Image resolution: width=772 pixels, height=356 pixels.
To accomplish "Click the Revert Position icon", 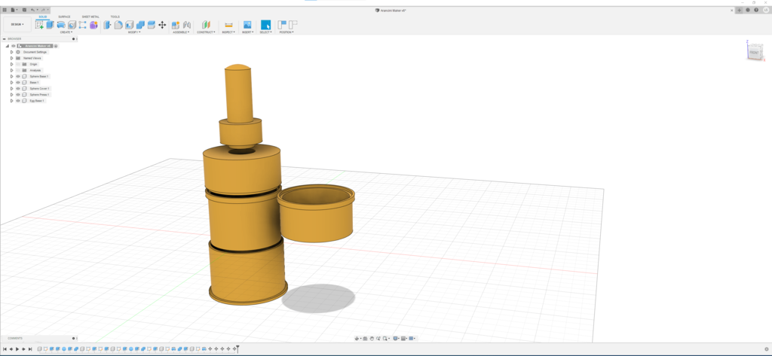I will (293, 25).
